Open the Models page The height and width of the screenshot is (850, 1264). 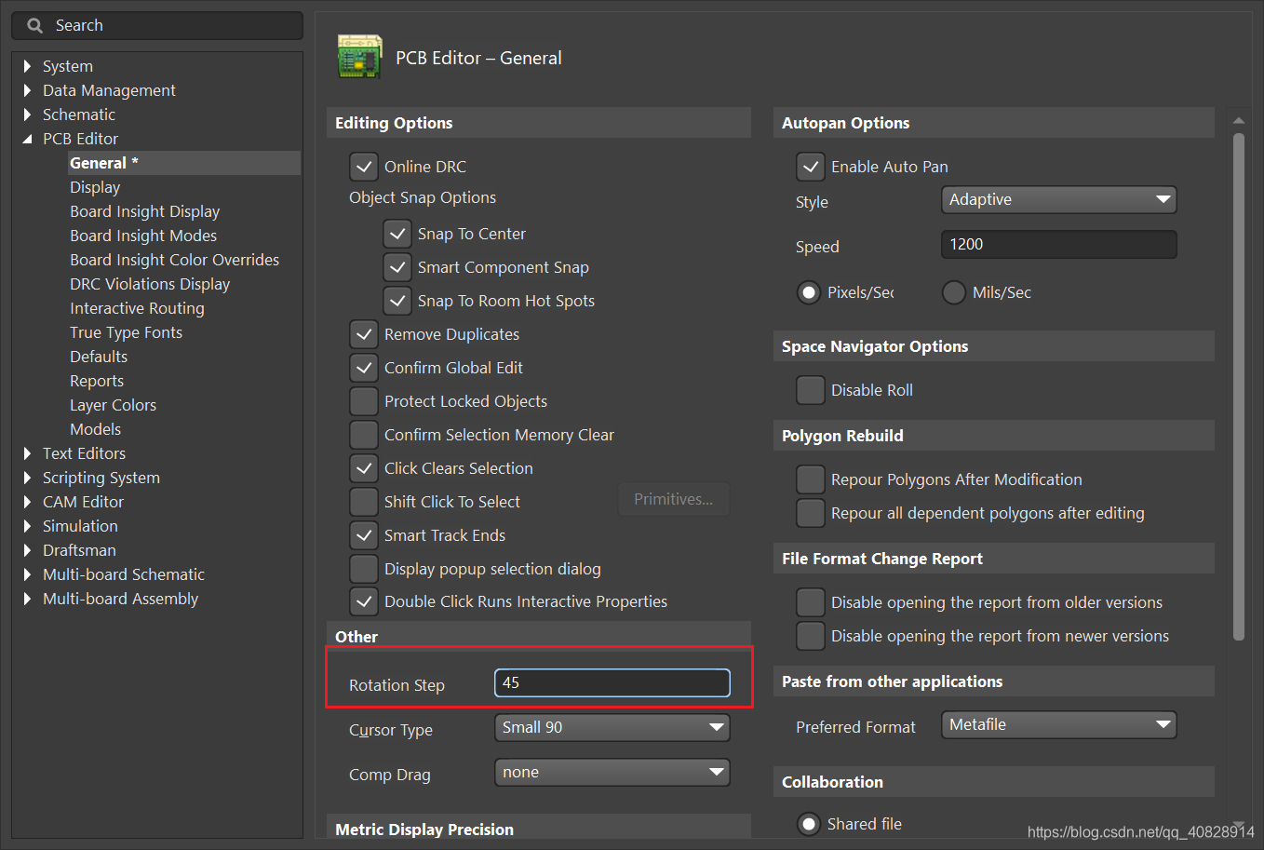[x=95, y=429]
